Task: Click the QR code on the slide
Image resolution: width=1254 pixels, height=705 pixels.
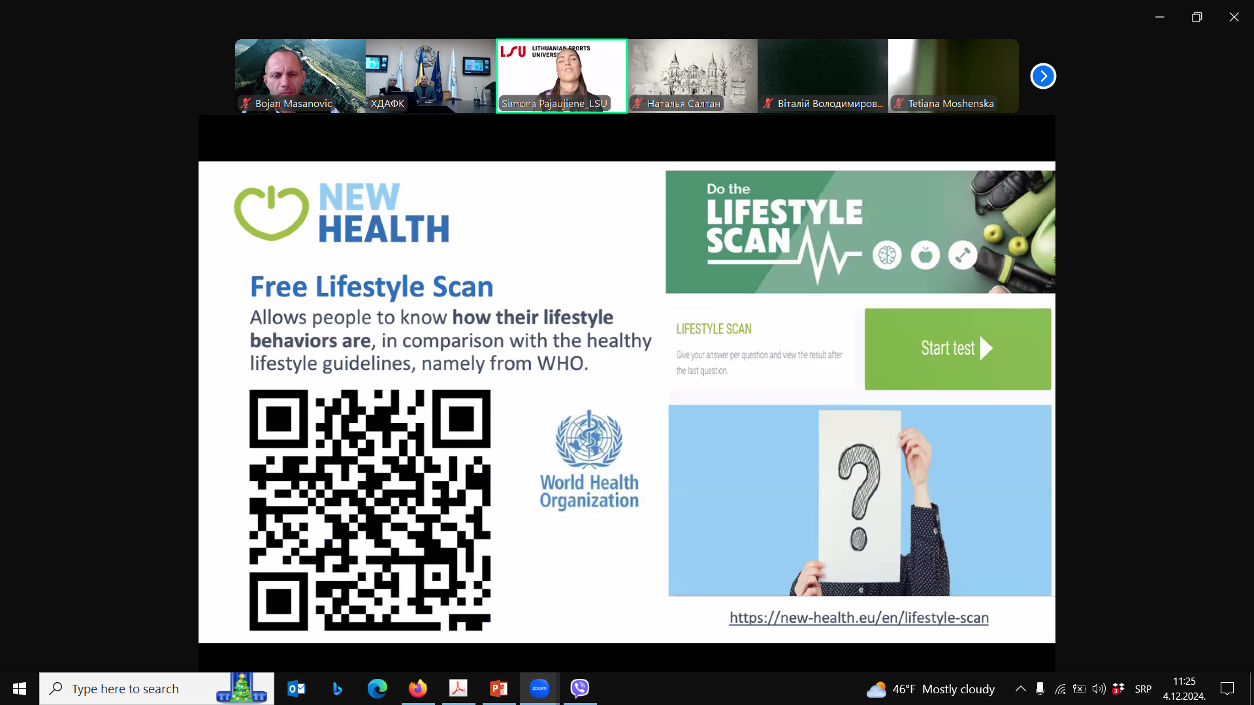Action: pos(370,510)
